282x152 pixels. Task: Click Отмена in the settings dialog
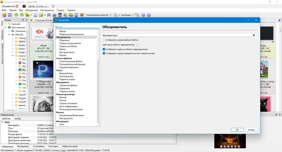tap(251, 130)
